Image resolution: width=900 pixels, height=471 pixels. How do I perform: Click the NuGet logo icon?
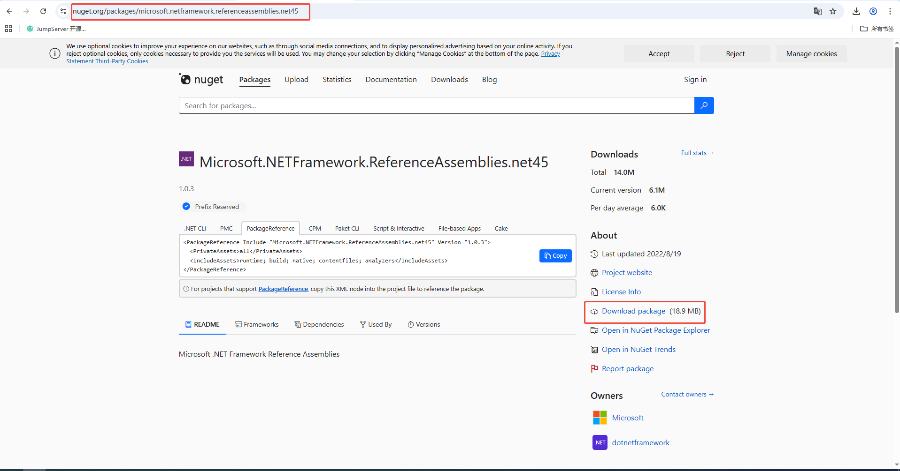pos(186,79)
